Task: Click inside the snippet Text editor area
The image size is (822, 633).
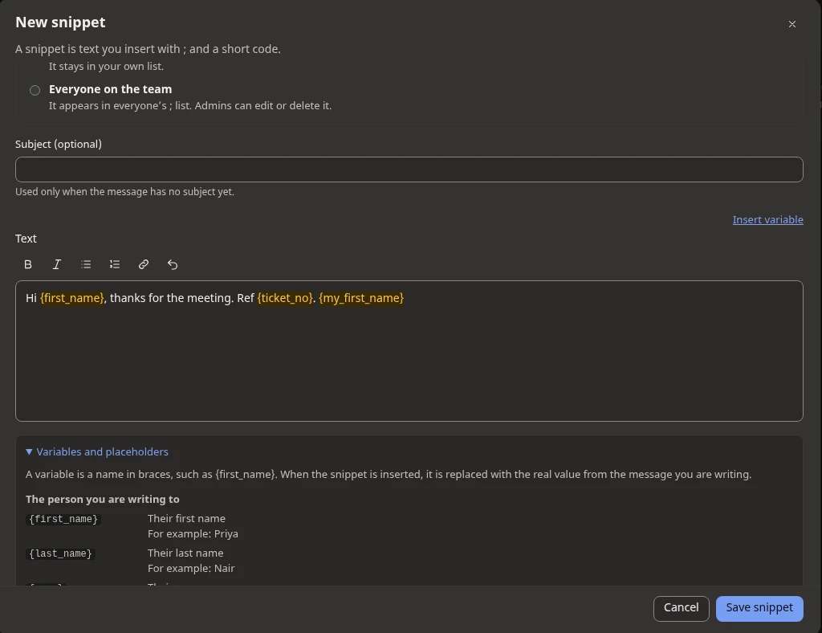Action: 409,351
